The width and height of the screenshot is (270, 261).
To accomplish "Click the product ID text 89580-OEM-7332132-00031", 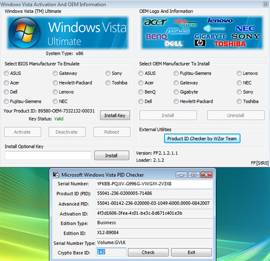I will click(x=66, y=111).
